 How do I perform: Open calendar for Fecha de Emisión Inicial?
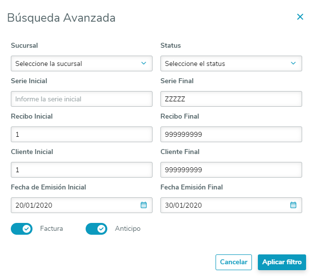[144, 205]
